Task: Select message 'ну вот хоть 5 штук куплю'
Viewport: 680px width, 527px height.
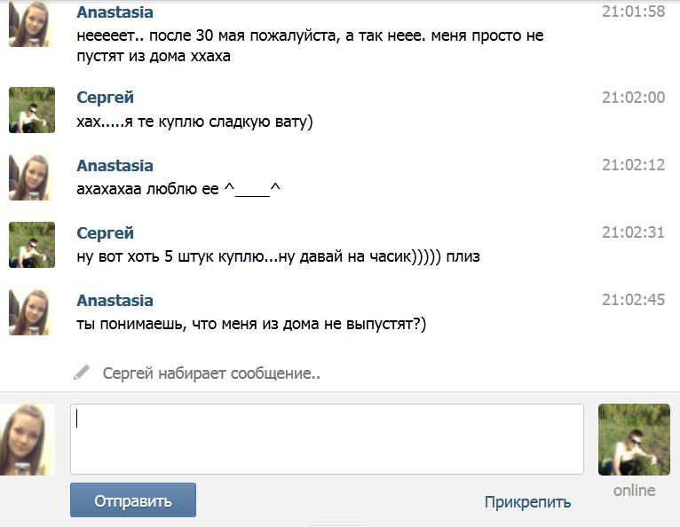Action: pyautogui.click(x=279, y=256)
